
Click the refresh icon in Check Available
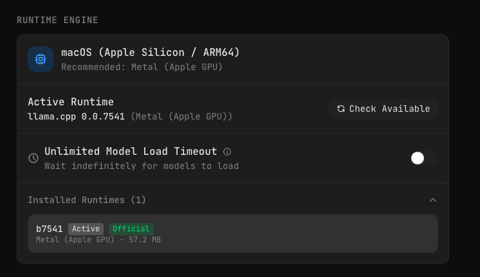point(341,109)
